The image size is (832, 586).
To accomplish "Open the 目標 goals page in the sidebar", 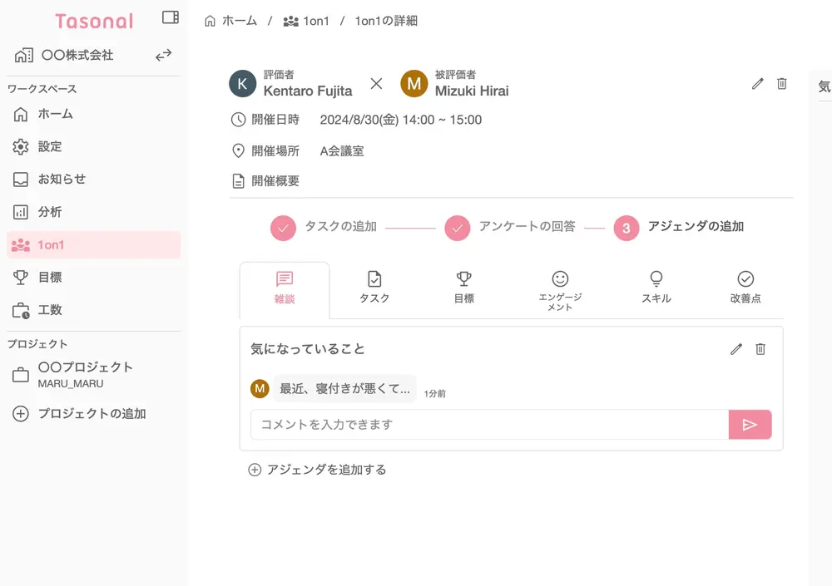I will 50,278.
